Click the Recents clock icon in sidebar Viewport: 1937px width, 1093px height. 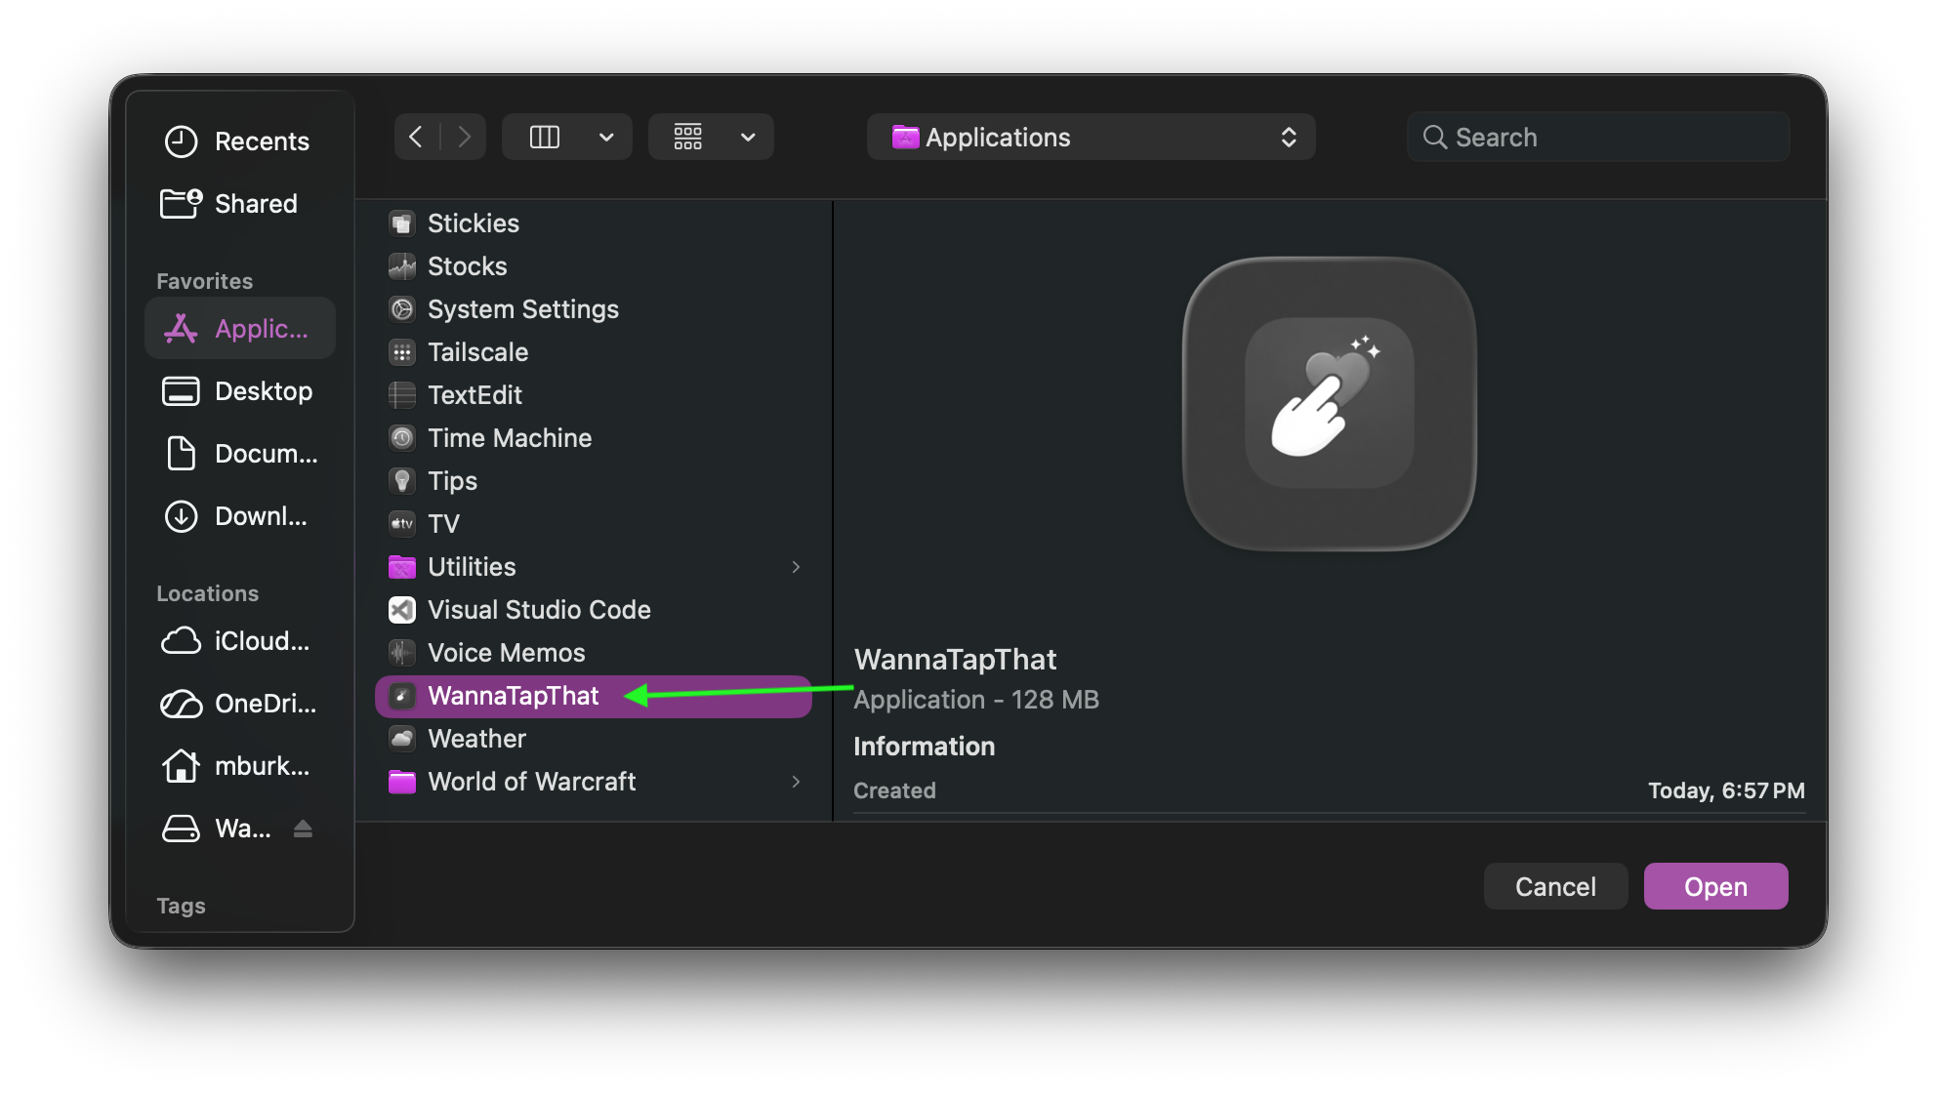coord(181,142)
